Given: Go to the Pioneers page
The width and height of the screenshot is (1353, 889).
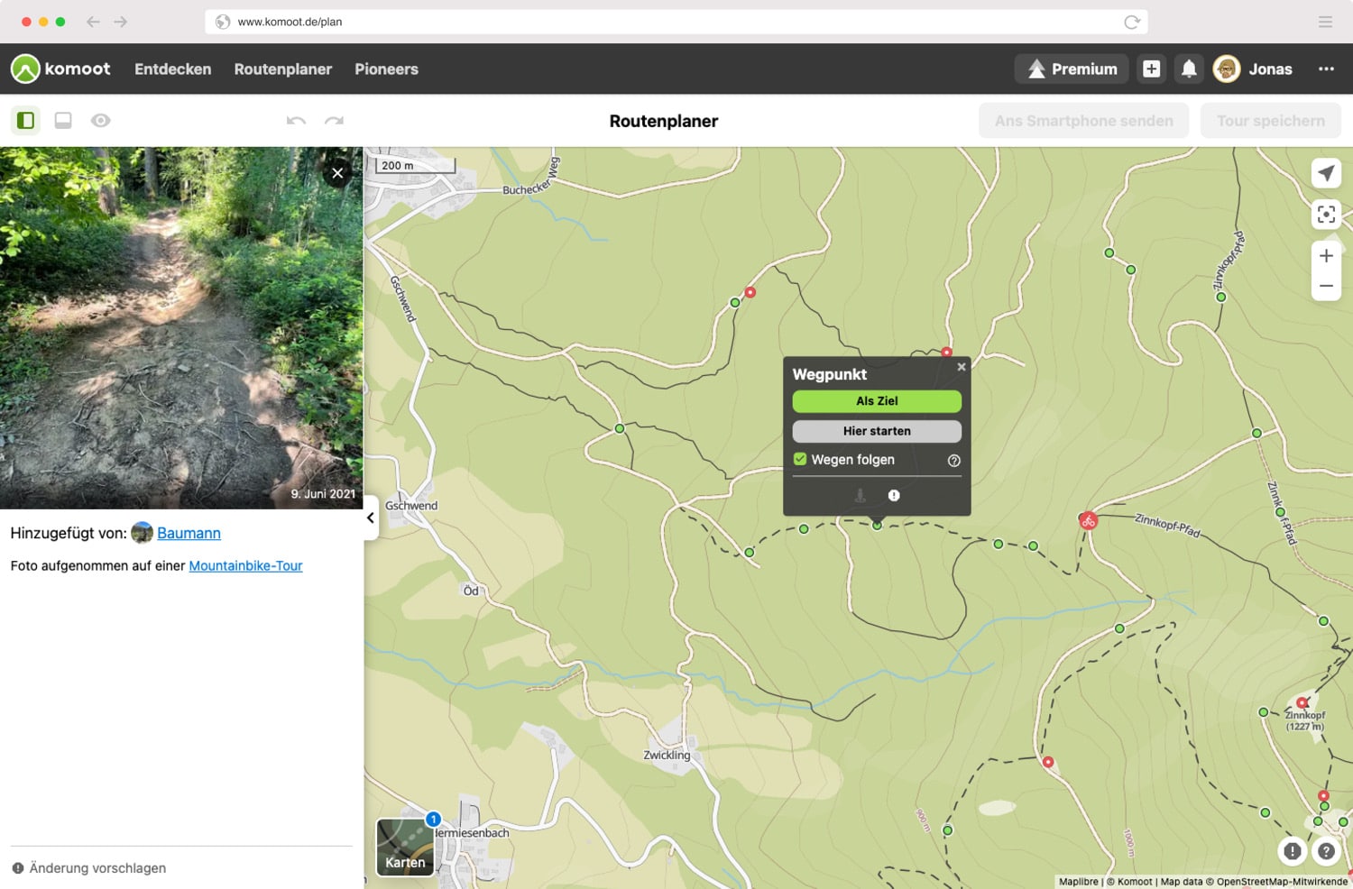Looking at the screenshot, I should (x=386, y=69).
